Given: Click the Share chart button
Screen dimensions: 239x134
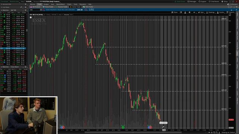Looking at the screenshot, I should 174,12.
